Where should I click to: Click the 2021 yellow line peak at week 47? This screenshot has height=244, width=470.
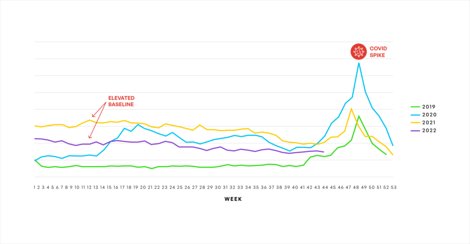tap(351, 109)
